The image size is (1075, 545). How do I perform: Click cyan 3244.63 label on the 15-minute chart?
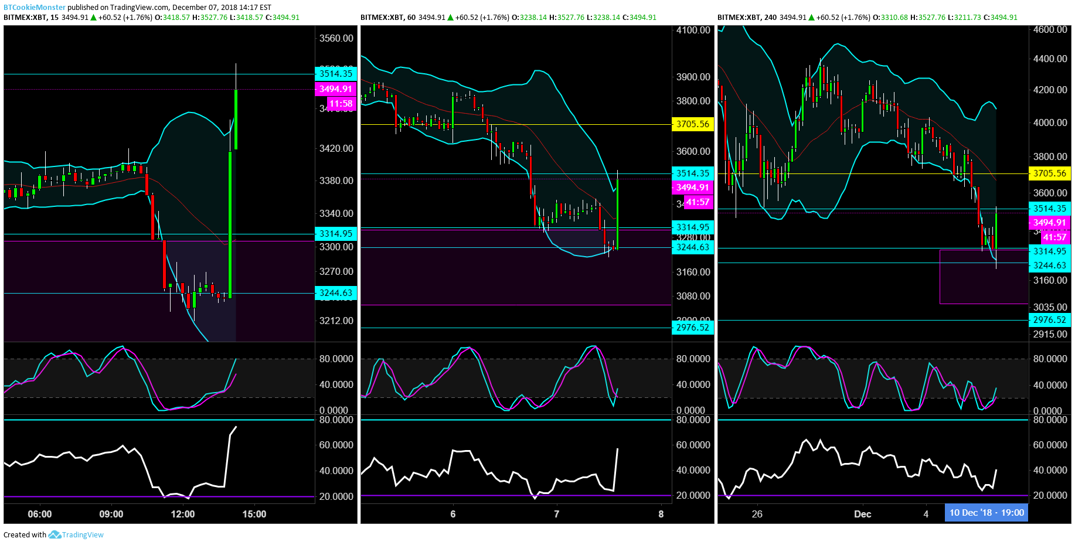tap(336, 293)
